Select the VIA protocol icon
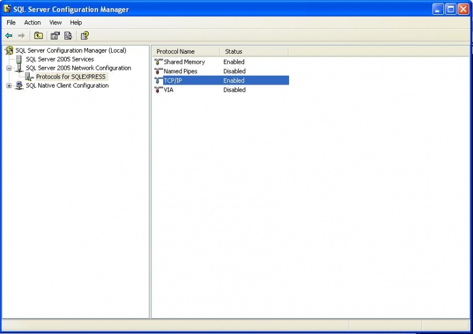Viewport: 473px width, 334px height. pyautogui.click(x=158, y=90)
